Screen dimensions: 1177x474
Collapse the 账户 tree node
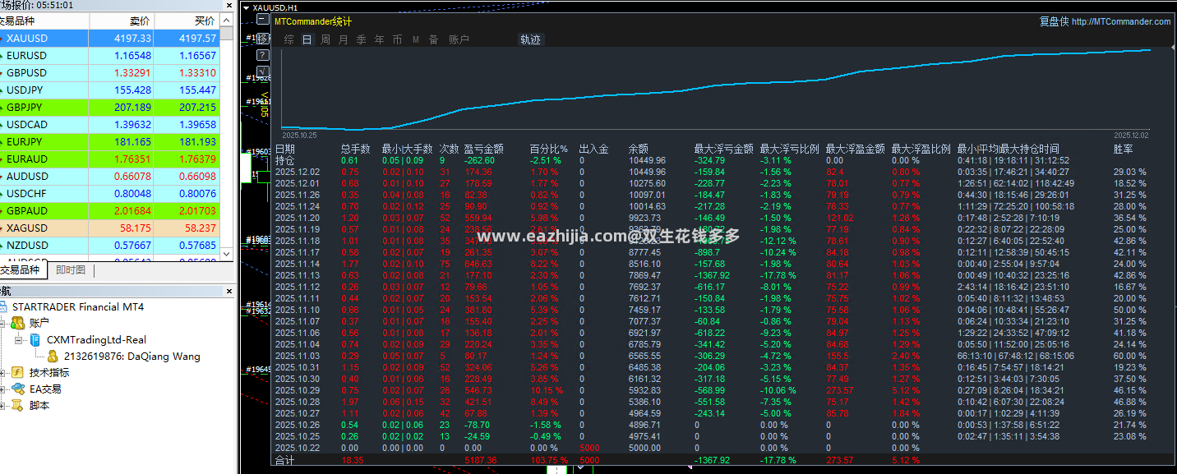(x=2, y=324)
